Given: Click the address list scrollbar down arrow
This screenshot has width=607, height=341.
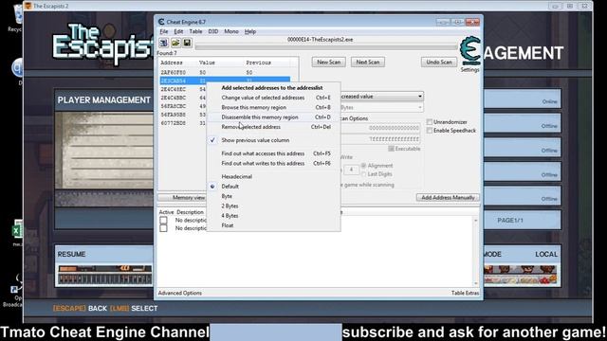Looking at the screenshot, I should click(x=476, y=283).
